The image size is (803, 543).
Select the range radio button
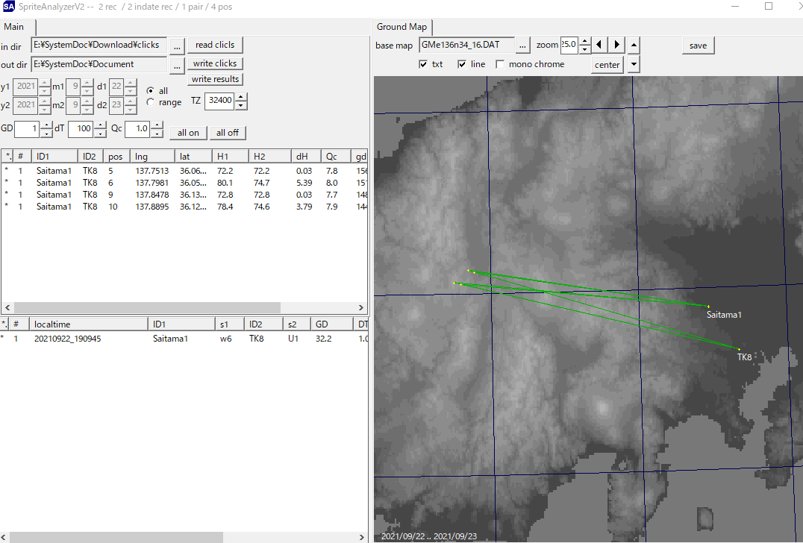coord(151,102)
